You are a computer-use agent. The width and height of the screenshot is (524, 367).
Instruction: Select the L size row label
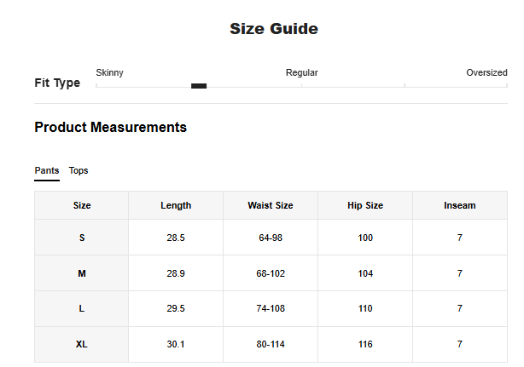click(82, 308)
